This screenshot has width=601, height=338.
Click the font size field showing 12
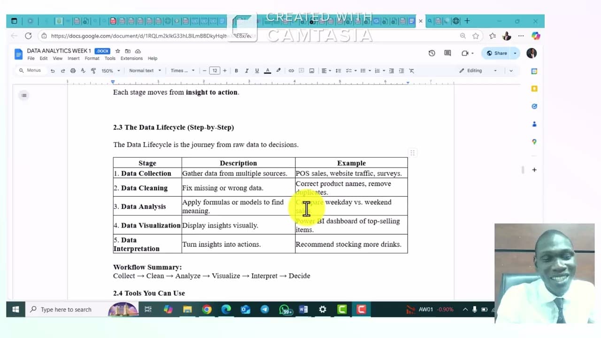tap(215, 71)
